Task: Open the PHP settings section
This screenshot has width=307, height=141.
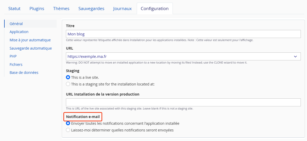Action: 13,56
